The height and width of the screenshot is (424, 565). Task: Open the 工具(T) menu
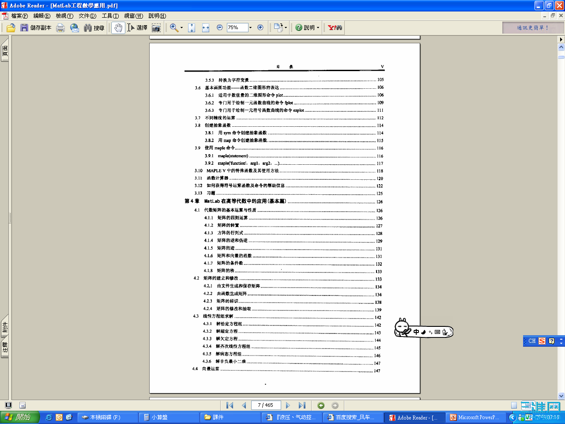pyautogui.click(x=110, y=16)
